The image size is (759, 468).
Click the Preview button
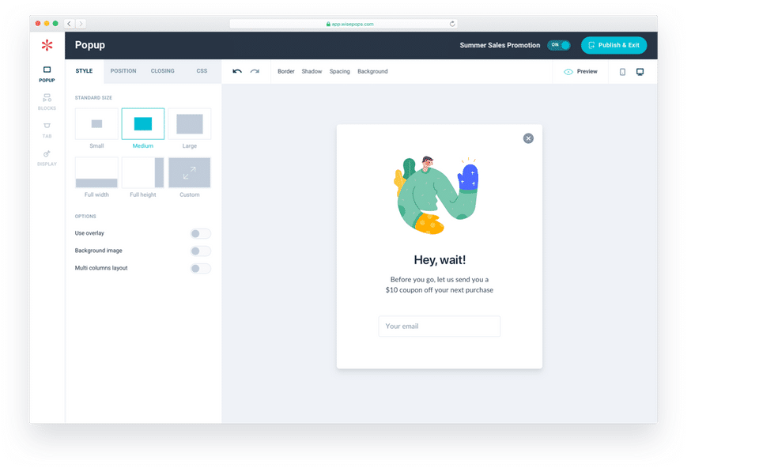tap(580, 72)
